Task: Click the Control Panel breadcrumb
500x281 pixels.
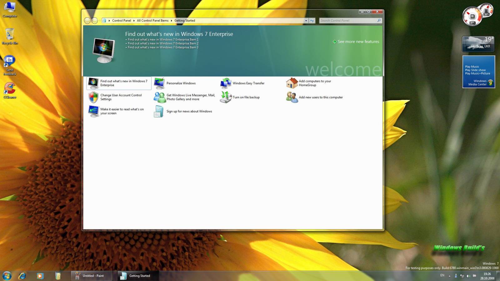Action: coord(122,21)
